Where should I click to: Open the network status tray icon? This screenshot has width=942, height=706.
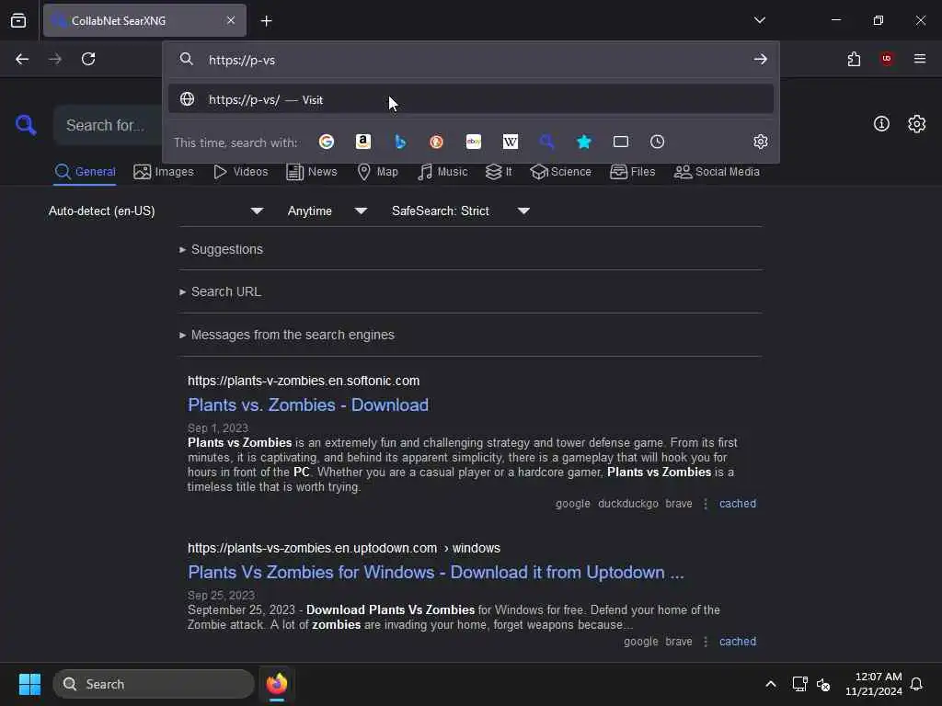[799, 684]
